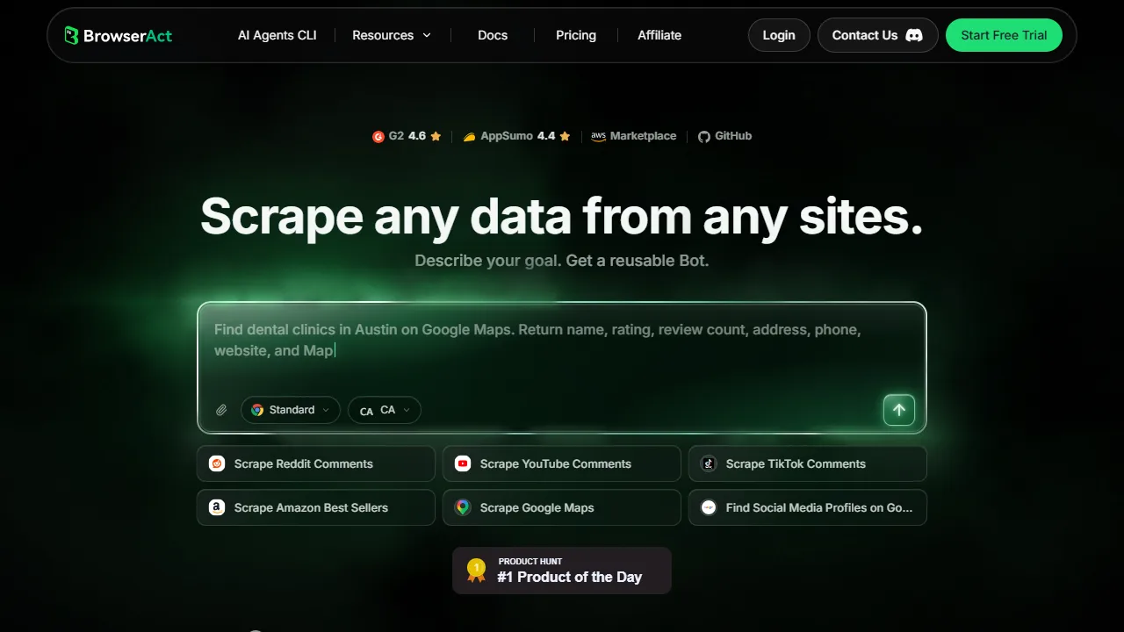Click the AppSumo taco icon
The height and width of the screenshot is (632, 1124).
[470, 136]
